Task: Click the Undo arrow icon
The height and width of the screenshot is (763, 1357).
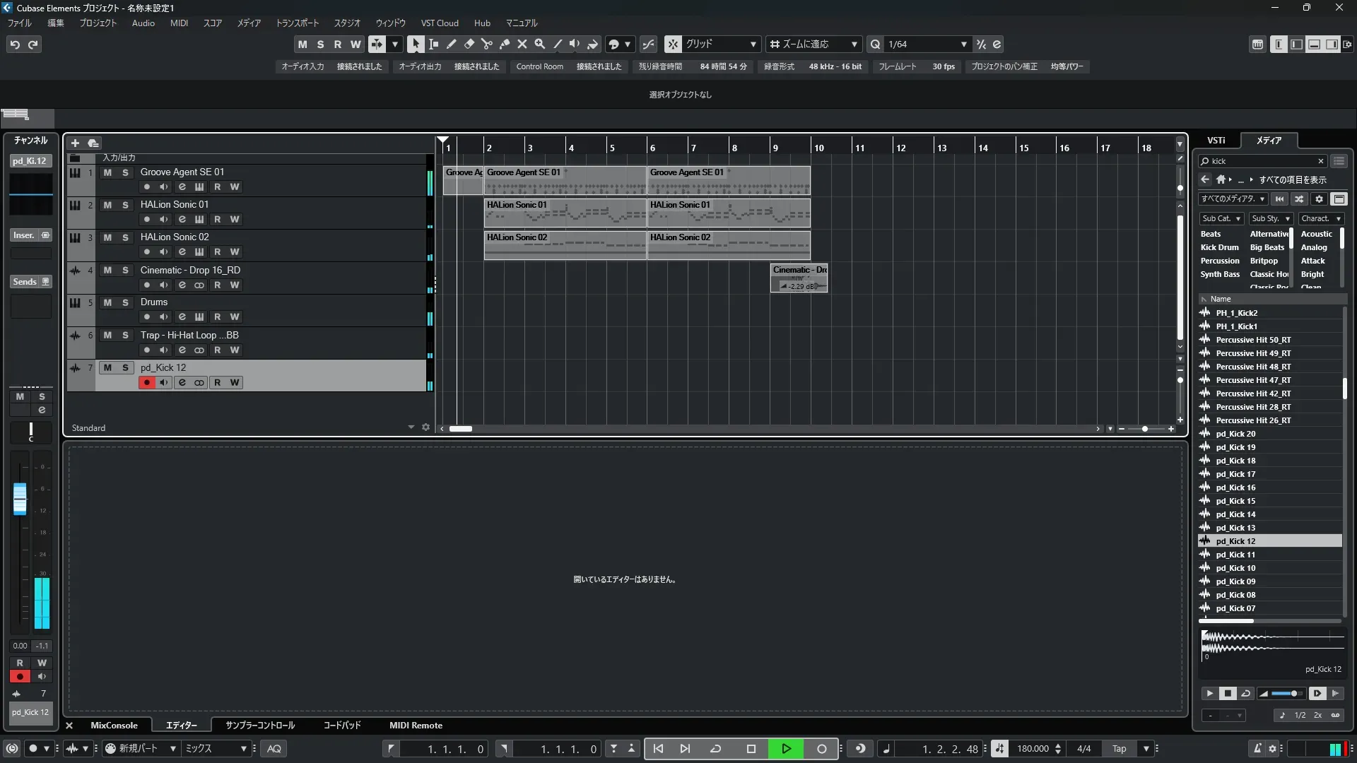Action: [x=15, y=45]
